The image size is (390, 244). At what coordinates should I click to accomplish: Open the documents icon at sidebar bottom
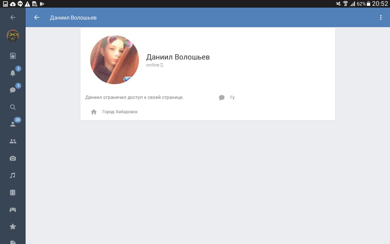pos(13,242)
